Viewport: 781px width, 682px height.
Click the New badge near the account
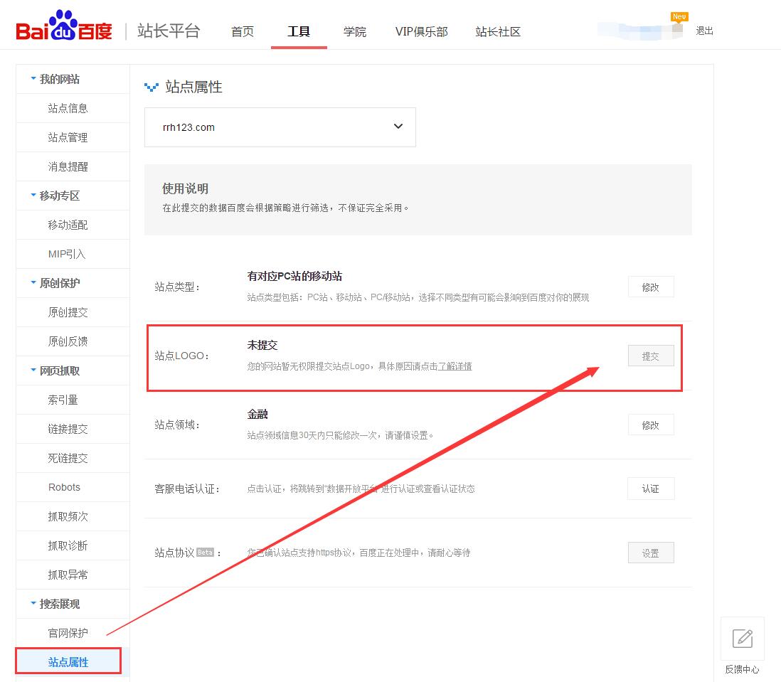click(x=679, y=16)
